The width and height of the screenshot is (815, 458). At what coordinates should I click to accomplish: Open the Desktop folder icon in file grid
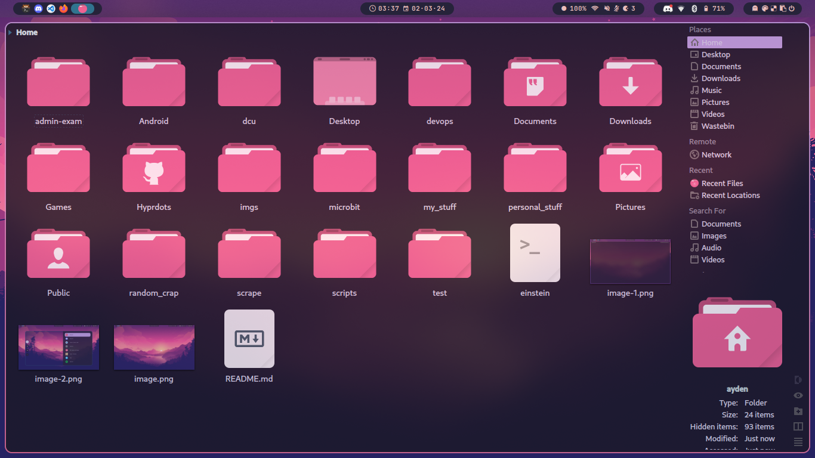(345, 82)
